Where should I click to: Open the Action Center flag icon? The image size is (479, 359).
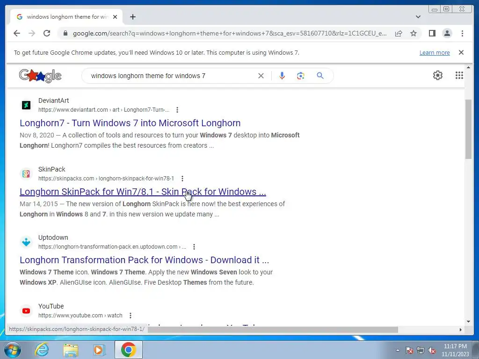(x=409, y=350)
